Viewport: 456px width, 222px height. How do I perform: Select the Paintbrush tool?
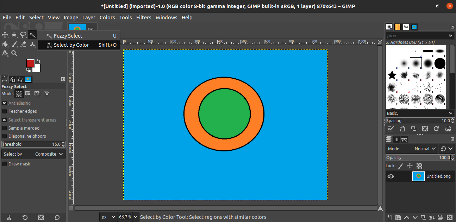[x=14, y=44]
